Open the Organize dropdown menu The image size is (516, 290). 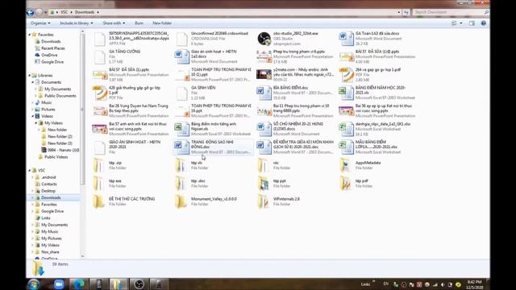tap(40, 23)
